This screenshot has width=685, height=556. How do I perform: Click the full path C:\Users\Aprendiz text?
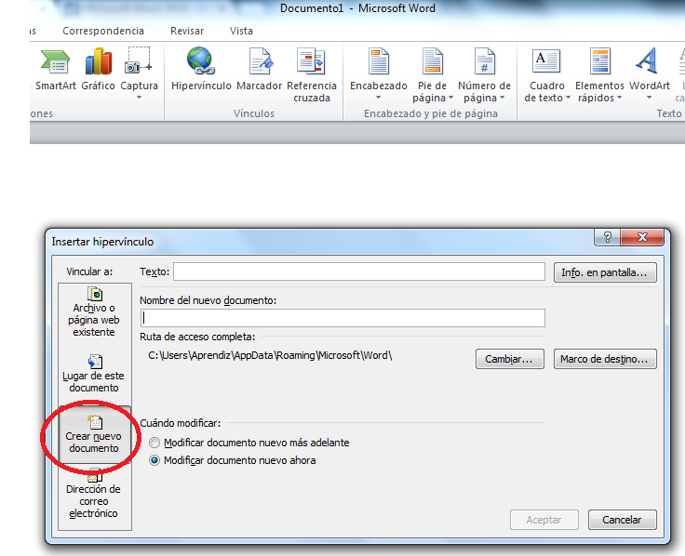270,356
